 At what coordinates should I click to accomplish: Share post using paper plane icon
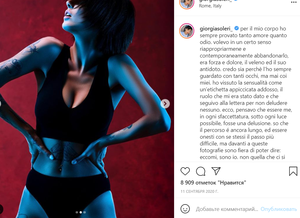[216, 171]
